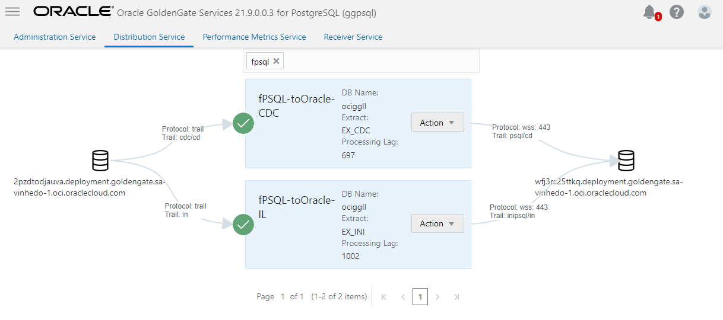Switch to Administration Service tab
The width and height of the screenshot is (723, 320).
point(55,37)
